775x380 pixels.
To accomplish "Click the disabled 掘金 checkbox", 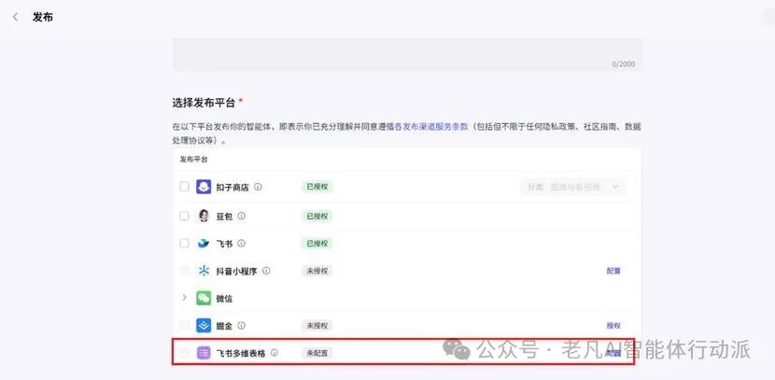I will [x=184, y=326].
